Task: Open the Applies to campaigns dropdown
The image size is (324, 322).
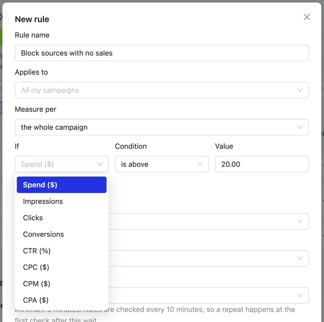Action: [161, 90]
